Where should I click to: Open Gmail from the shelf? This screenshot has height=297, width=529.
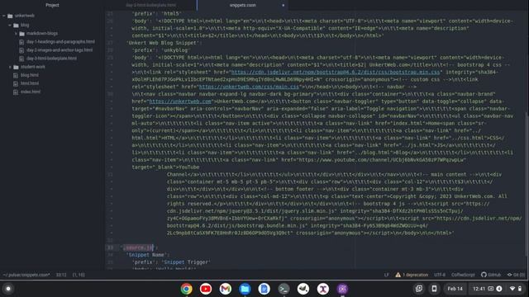(x=226, y=289)
